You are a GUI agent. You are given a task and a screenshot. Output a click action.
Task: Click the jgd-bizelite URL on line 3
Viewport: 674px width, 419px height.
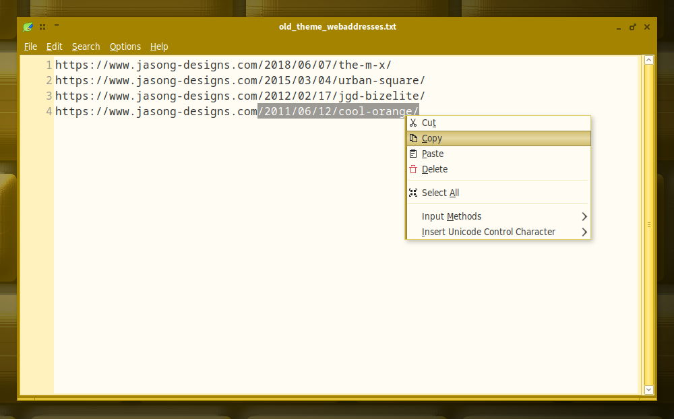240,96
